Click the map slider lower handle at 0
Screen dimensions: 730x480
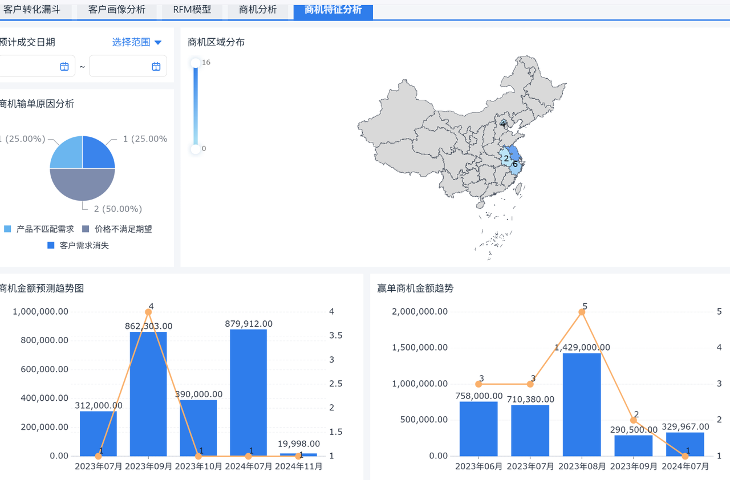point(196,149)
